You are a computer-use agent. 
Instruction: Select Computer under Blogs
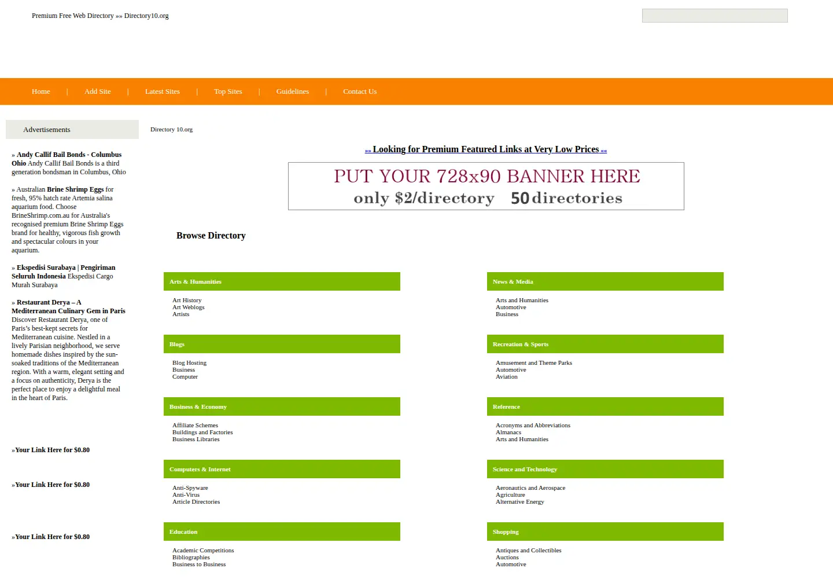click(185, 377)
